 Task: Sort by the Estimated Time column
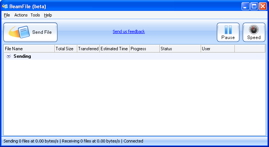click(x=114, y=49)
